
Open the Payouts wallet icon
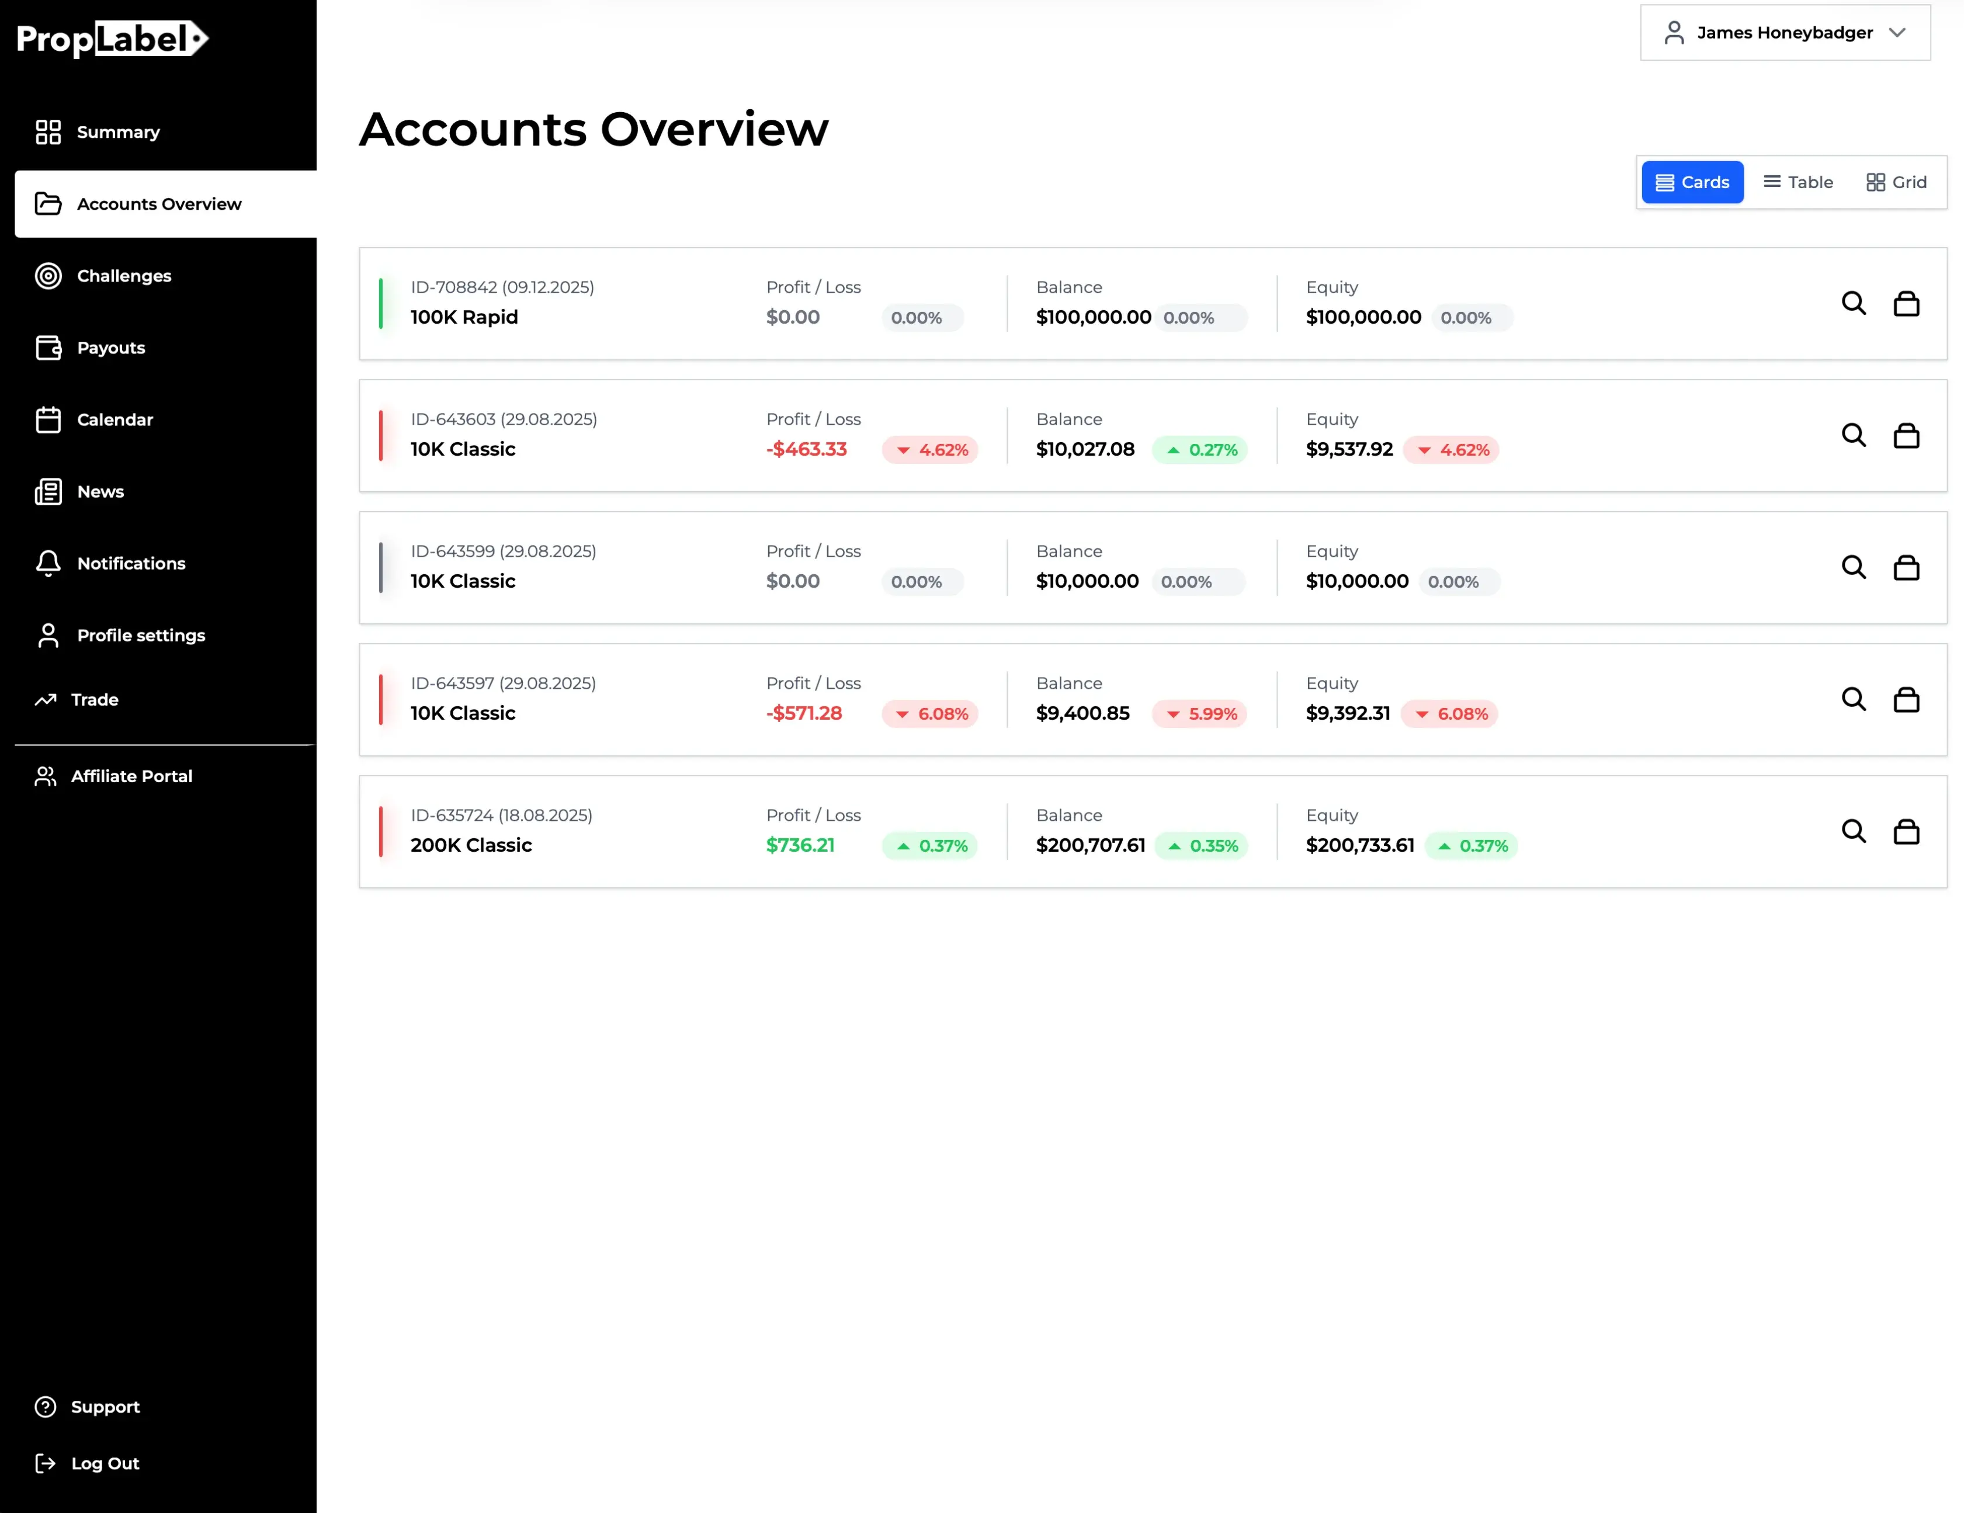pos(48,348)
